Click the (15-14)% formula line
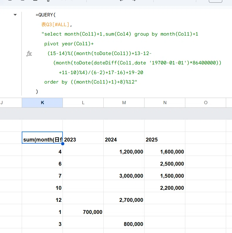 [x=99, y=53]
